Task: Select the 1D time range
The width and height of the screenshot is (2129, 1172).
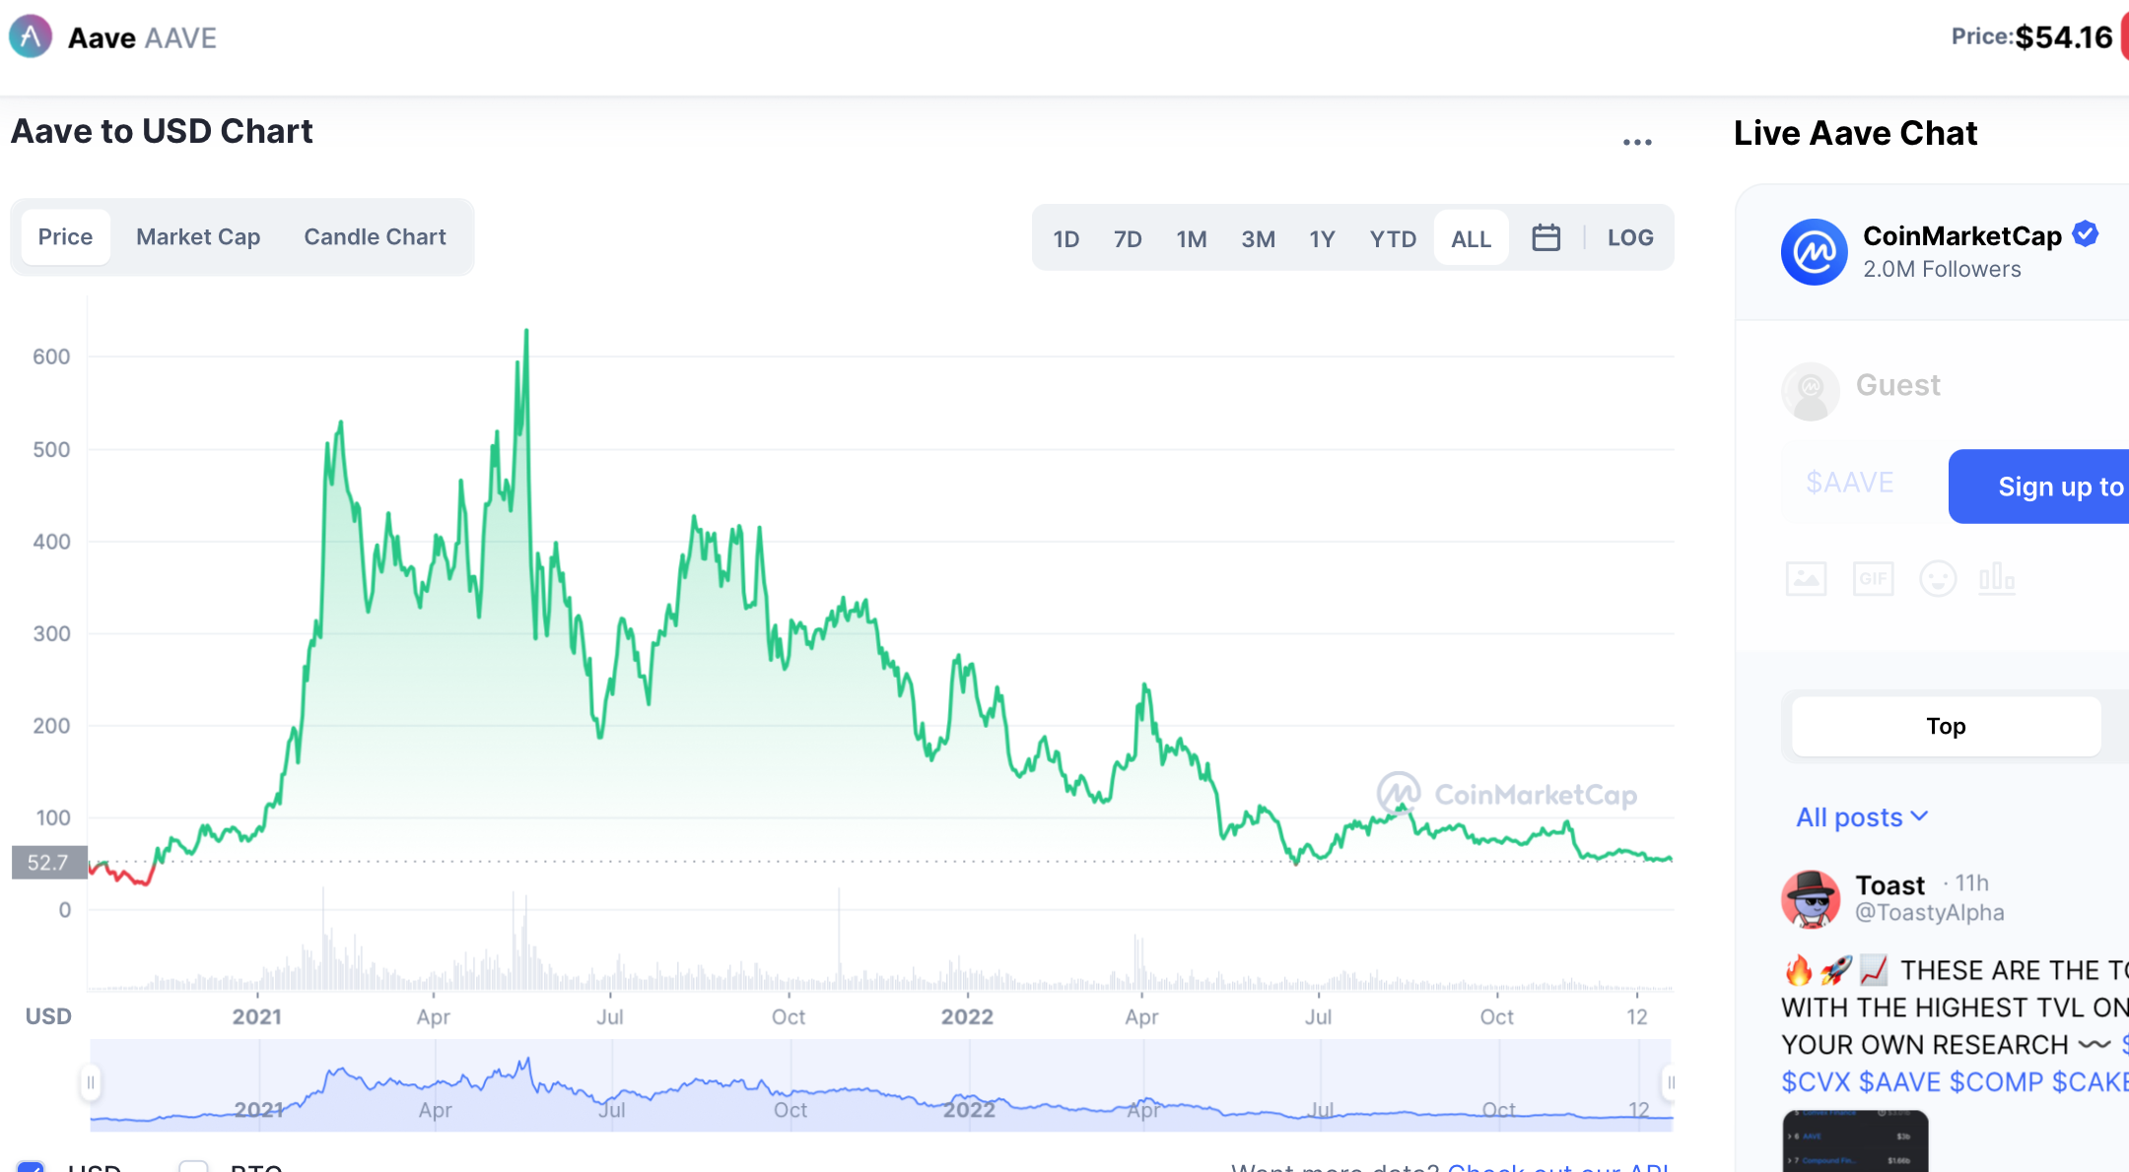Action: pyautogui.click(x=1066, y=239)
